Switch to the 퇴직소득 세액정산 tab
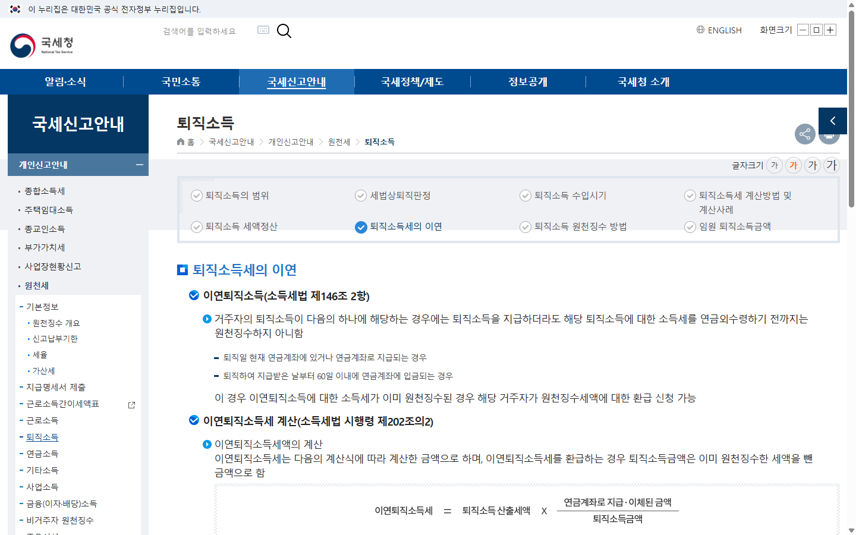856x535 pixels. pos(234,226)
